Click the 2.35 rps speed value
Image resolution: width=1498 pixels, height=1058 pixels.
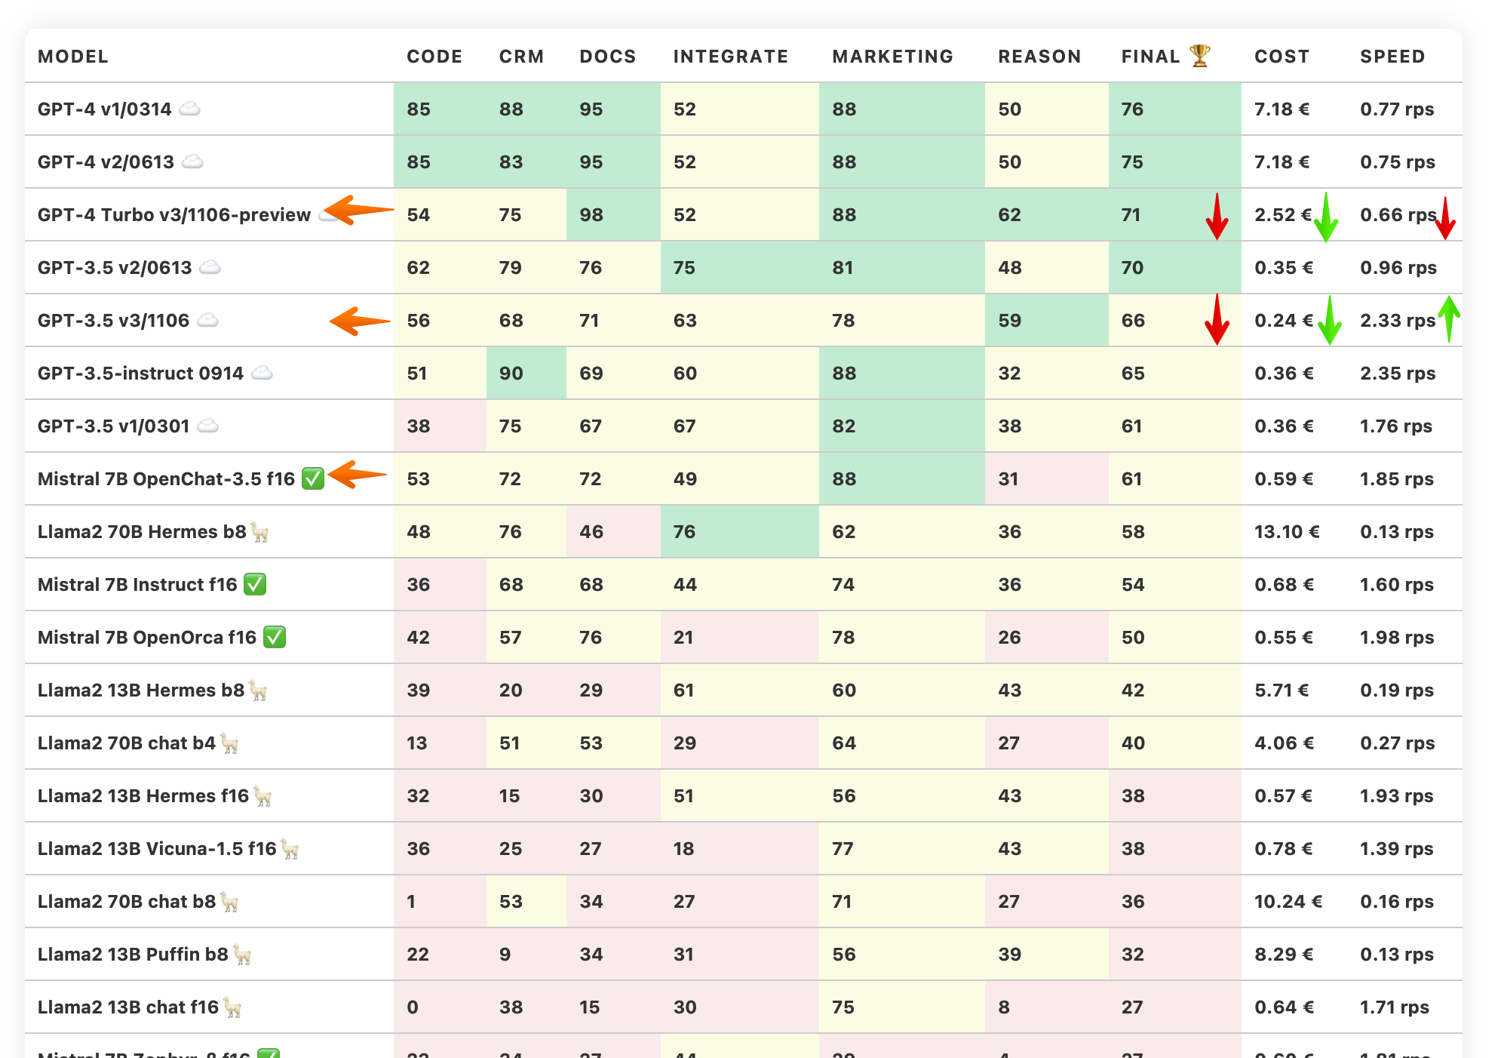point(1398,374)
